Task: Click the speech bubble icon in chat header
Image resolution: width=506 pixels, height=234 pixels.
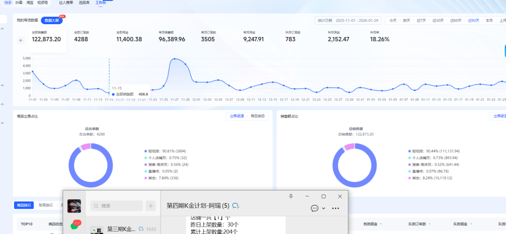Action: [315, 208]
